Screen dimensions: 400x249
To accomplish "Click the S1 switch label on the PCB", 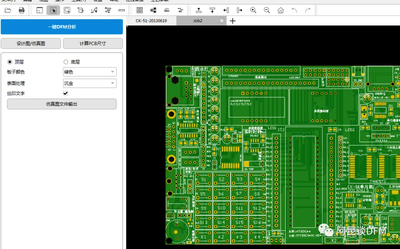I will (x=203, y=179).
